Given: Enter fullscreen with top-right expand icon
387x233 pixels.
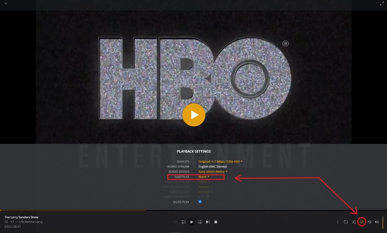Looking at the screenshot, I should pyautogui.click(x=381, y=3).
